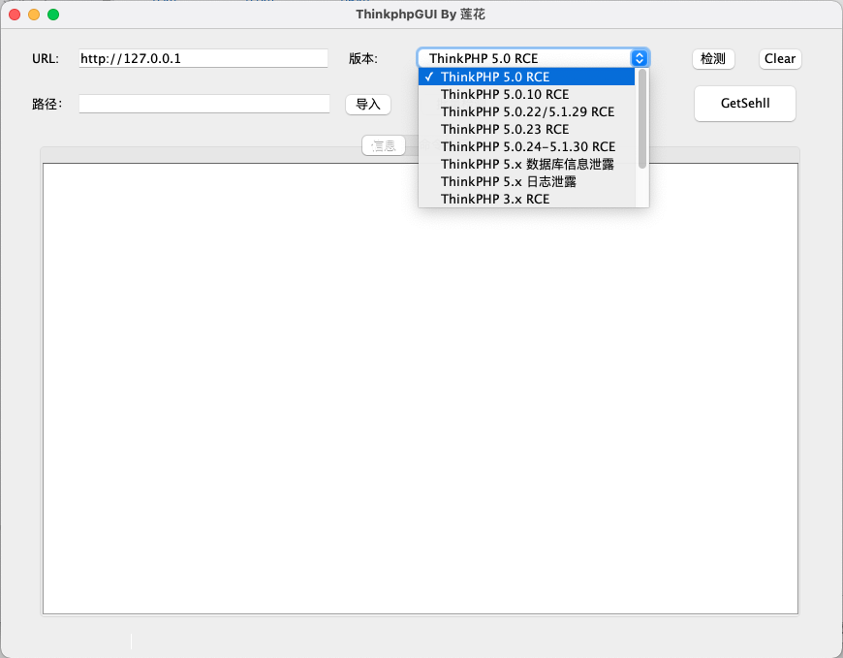Choose ThinkPHP 3.x RCE entry
Viewport: 843px width, 658px height.
click(526, 199)
